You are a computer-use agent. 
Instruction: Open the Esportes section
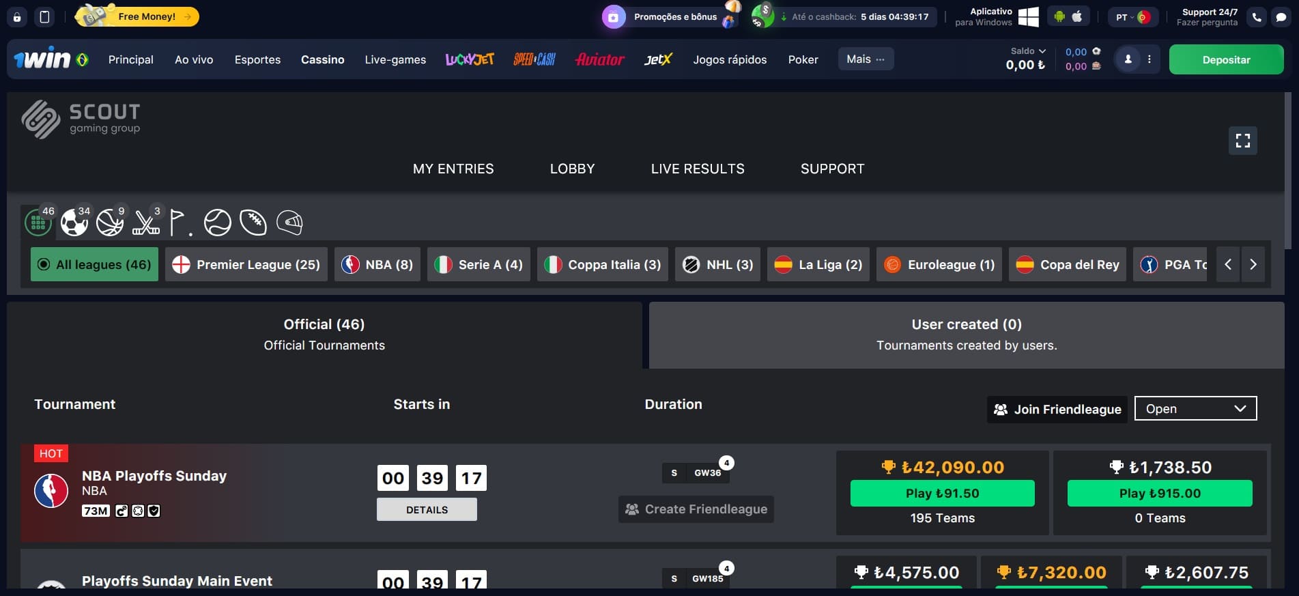tap(257, 59)
